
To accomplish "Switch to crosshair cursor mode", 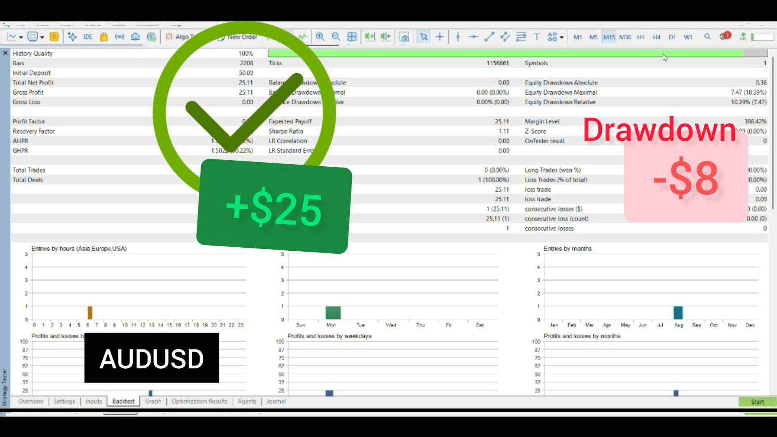I will (x=440, y=37).
